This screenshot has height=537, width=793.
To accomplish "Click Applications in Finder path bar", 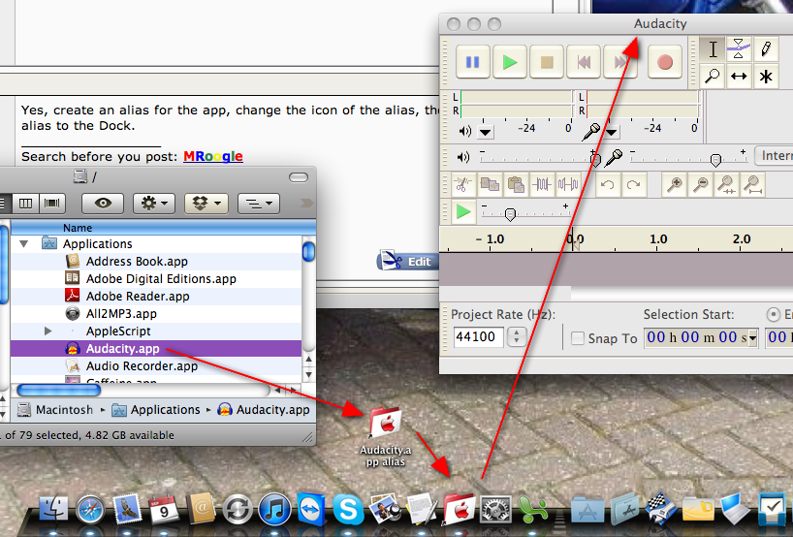I will coord(156,410).
